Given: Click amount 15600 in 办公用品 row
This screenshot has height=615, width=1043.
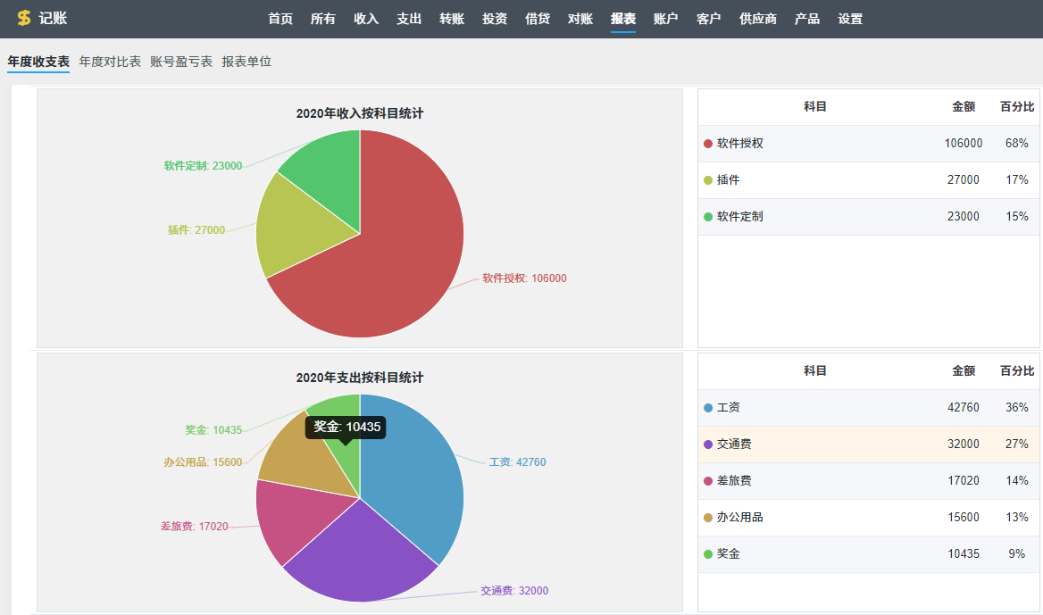Looking at the screenshot, I should click(x=964, y=518).
